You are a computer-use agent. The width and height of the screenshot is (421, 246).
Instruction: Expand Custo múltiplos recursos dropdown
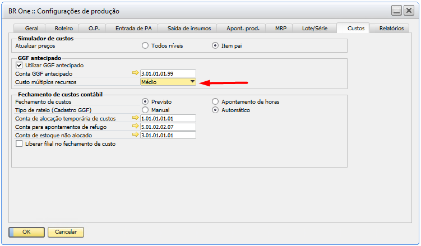(192, 82)
